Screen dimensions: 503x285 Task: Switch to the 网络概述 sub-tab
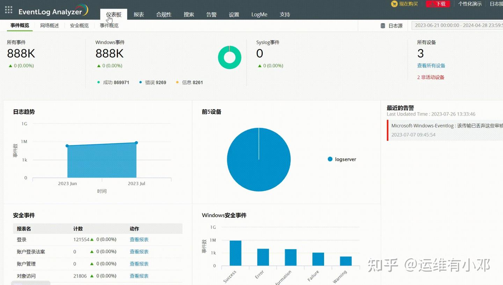pos(50,25)
